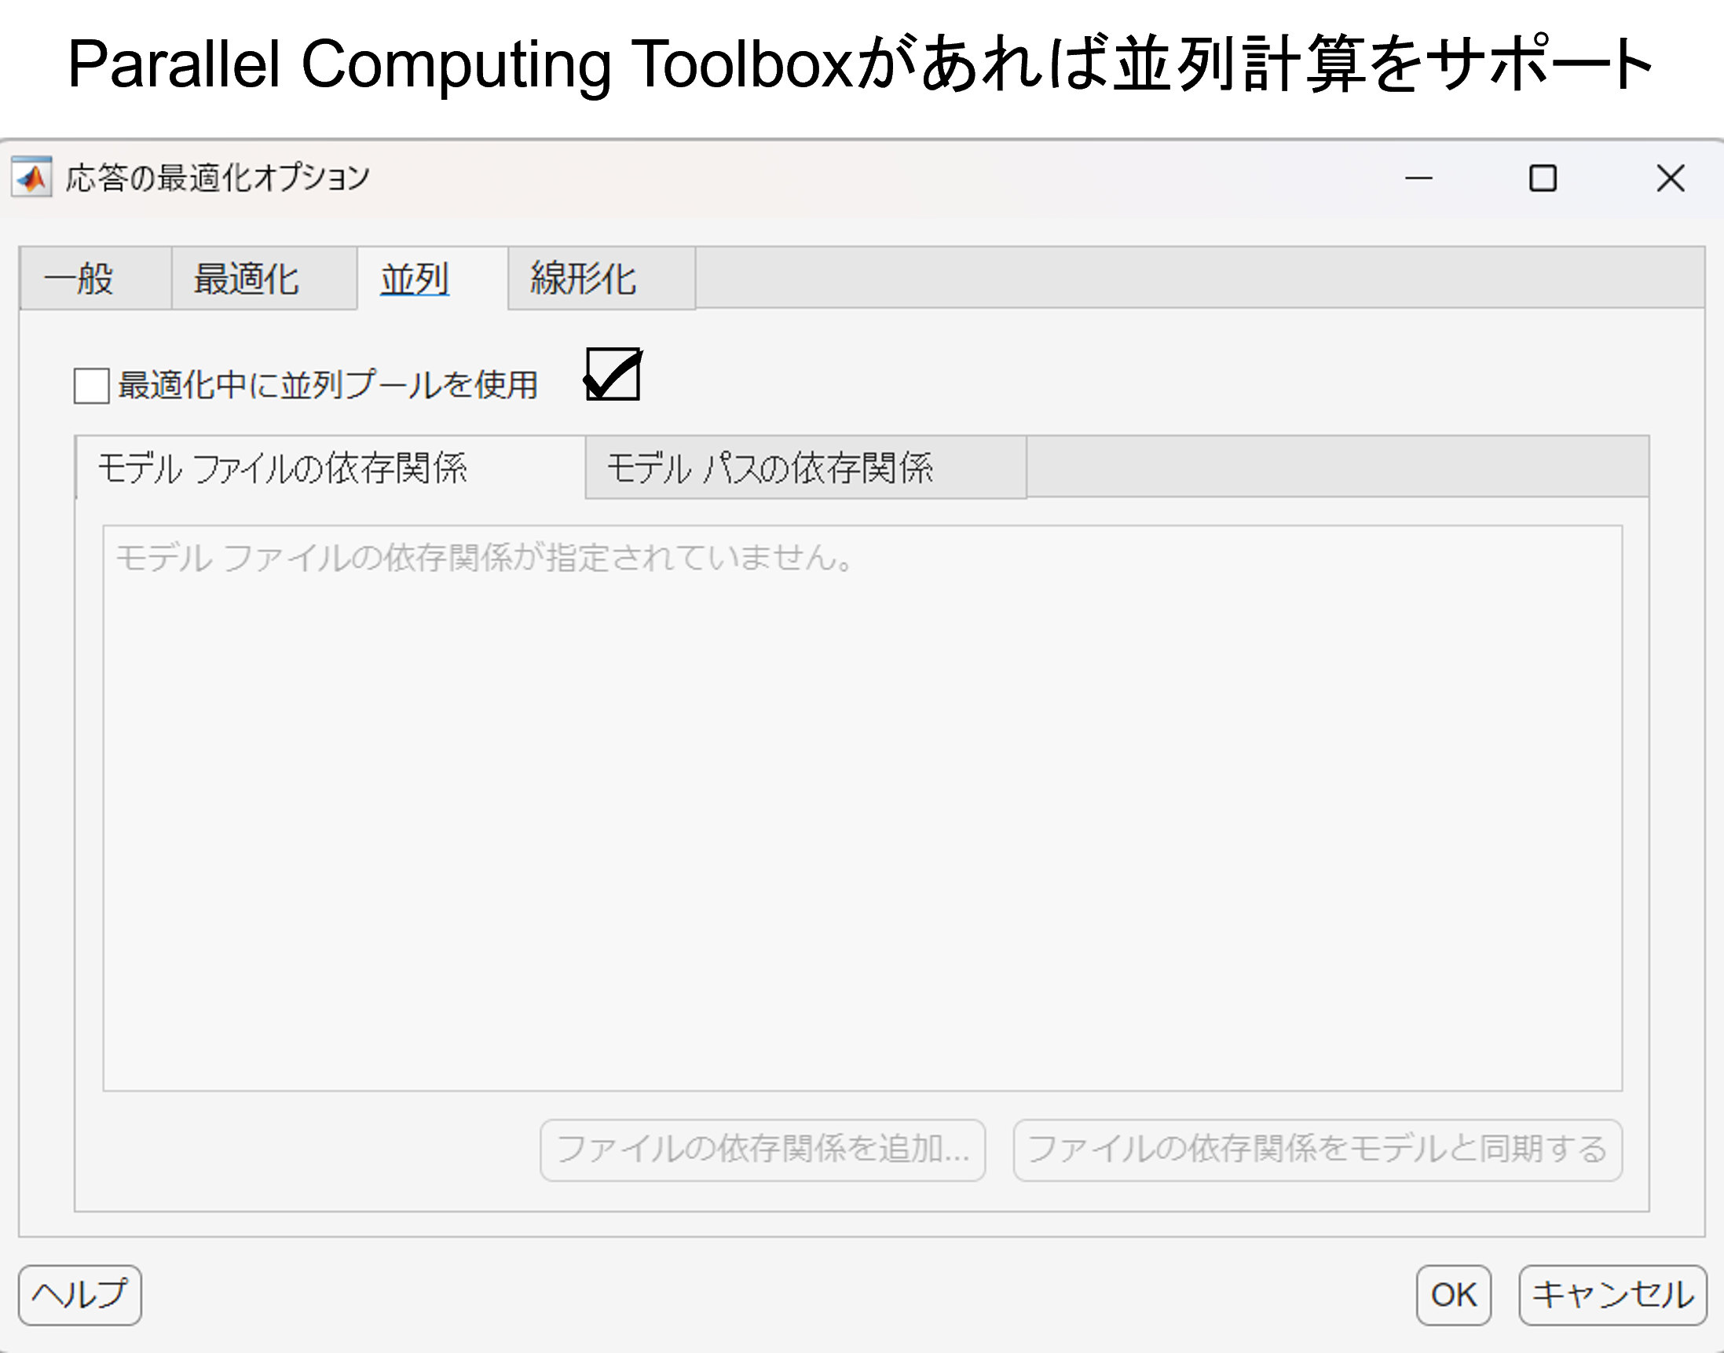1724x1353 pixels.
Task: Go to the 線形化 tab
Action: [584, 279]
